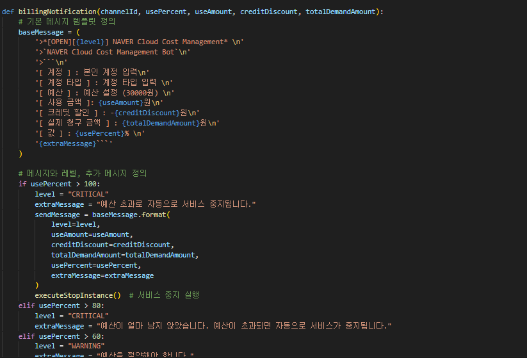
Task: Click the {useAmount} placeholder in the template
Action: (x=120, y=103)
